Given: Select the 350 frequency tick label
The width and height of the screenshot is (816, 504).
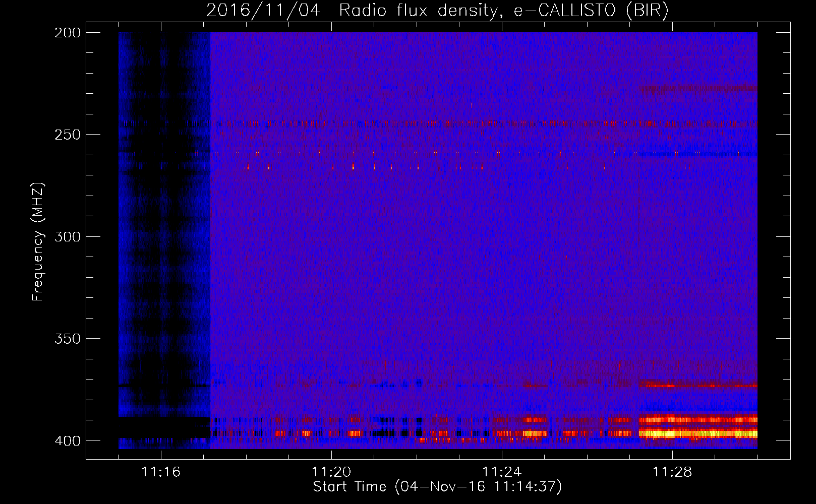Looking at the screenshot, I should tap(68, 338).
